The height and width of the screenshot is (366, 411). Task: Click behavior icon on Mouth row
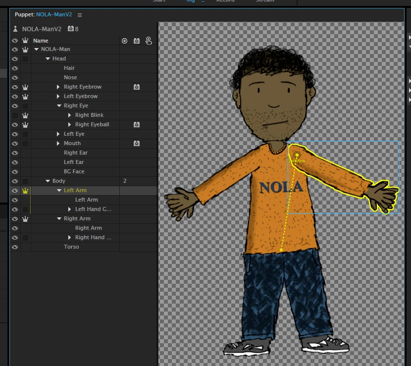[137, 144]
